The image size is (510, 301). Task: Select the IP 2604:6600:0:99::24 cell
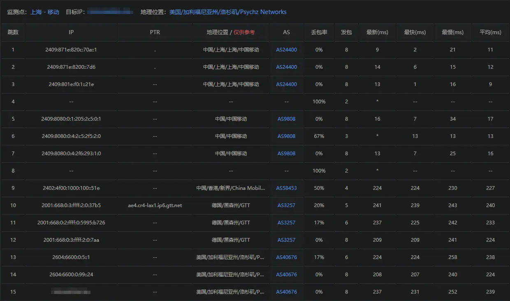point(71,275)
